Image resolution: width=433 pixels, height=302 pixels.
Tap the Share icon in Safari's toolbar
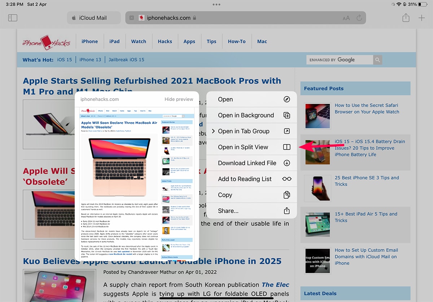(x=406, y=17)
